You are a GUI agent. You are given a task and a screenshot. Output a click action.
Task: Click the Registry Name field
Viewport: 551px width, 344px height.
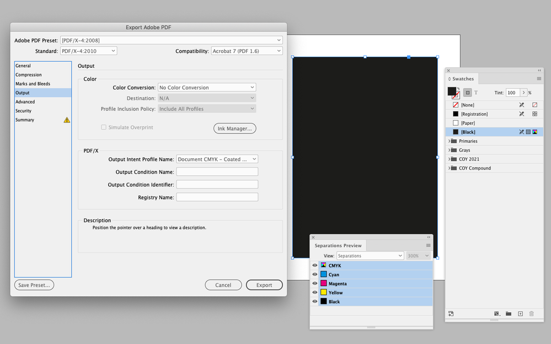(x=217, y=197)
